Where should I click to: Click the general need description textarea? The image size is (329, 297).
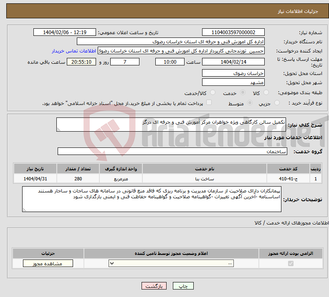(x=171, y=125)
